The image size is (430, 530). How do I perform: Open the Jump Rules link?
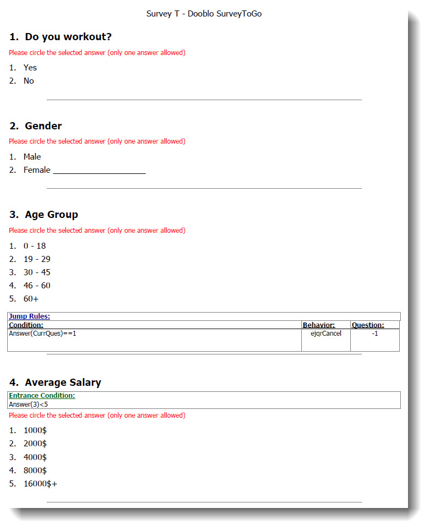[x=29, y=316]
